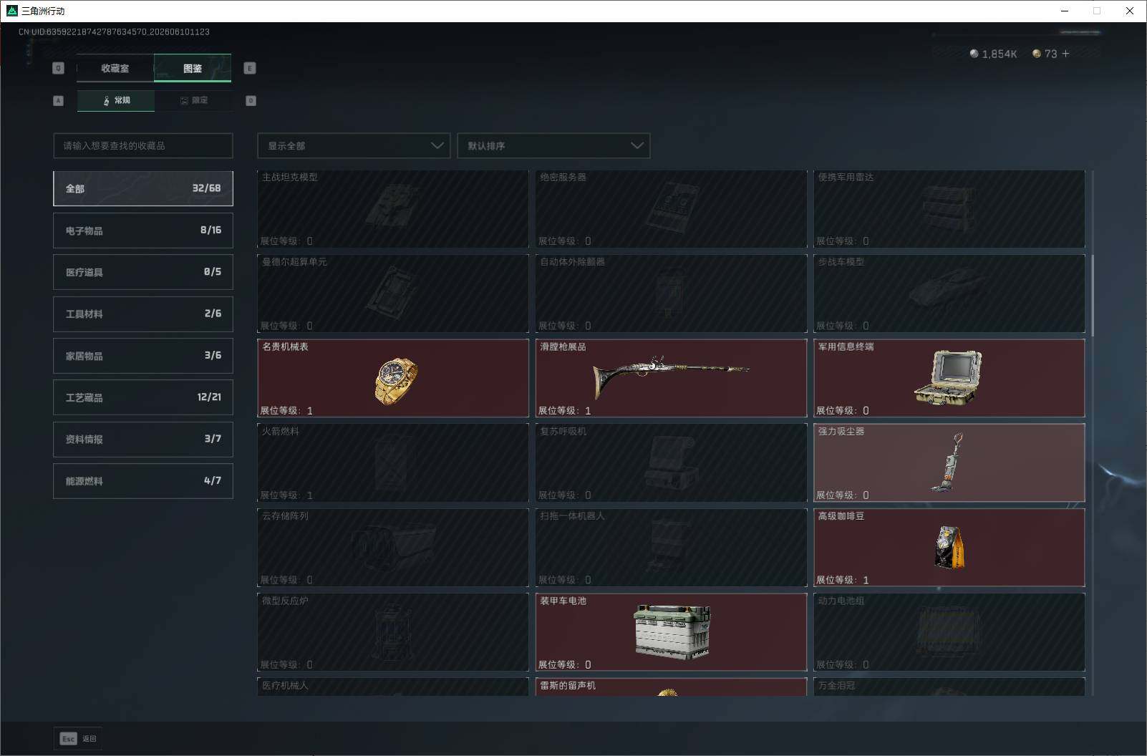Image resolution: width=1147 pixels, height=756 pixels.
Task: Select the 电子物品 category
Action: pos(143,231)
